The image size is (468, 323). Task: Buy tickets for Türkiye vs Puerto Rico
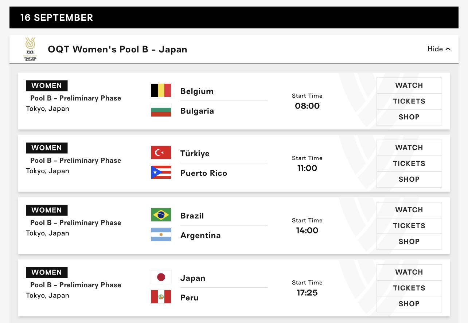click(x=409, y=164)
